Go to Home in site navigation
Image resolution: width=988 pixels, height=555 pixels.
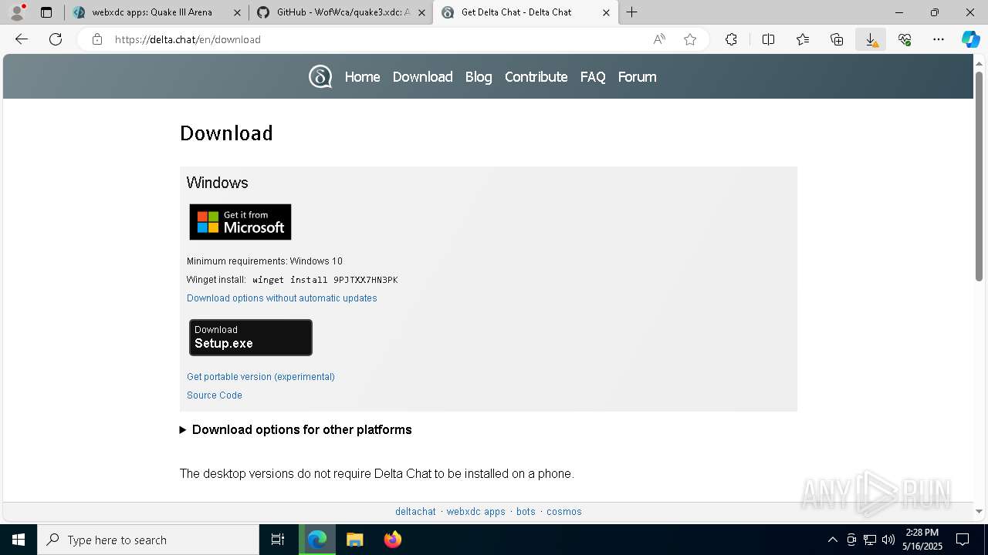pyautogui.click(x=362, y=77)
